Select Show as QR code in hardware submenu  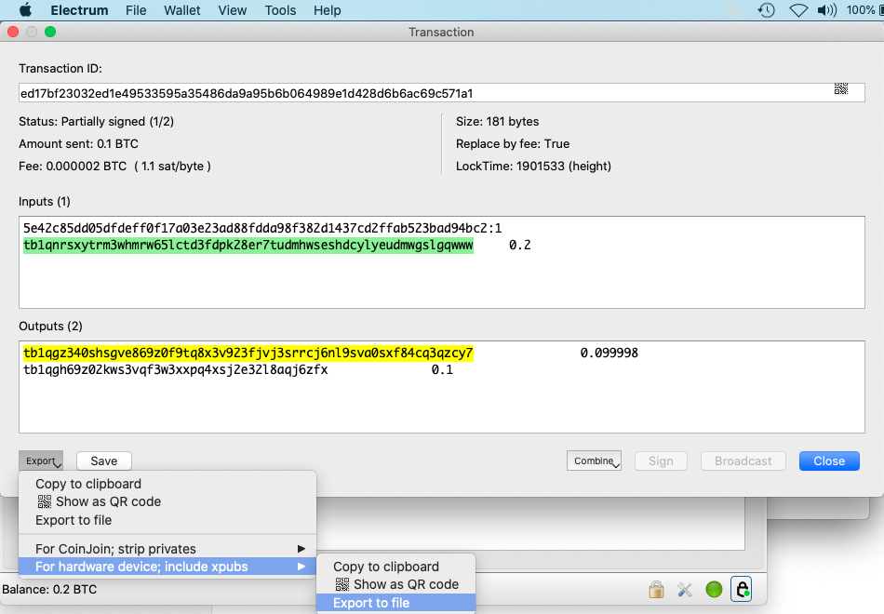[x=397, y=584]
